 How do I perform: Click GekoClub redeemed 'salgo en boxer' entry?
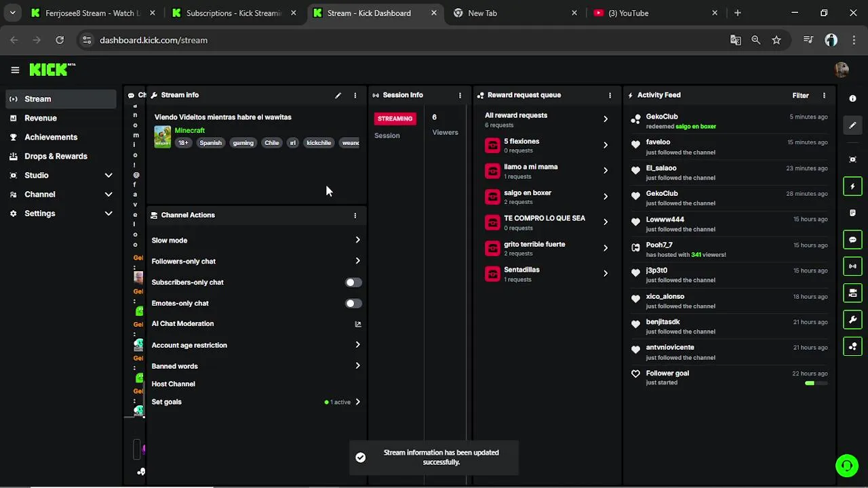click(x=729, y=121)
